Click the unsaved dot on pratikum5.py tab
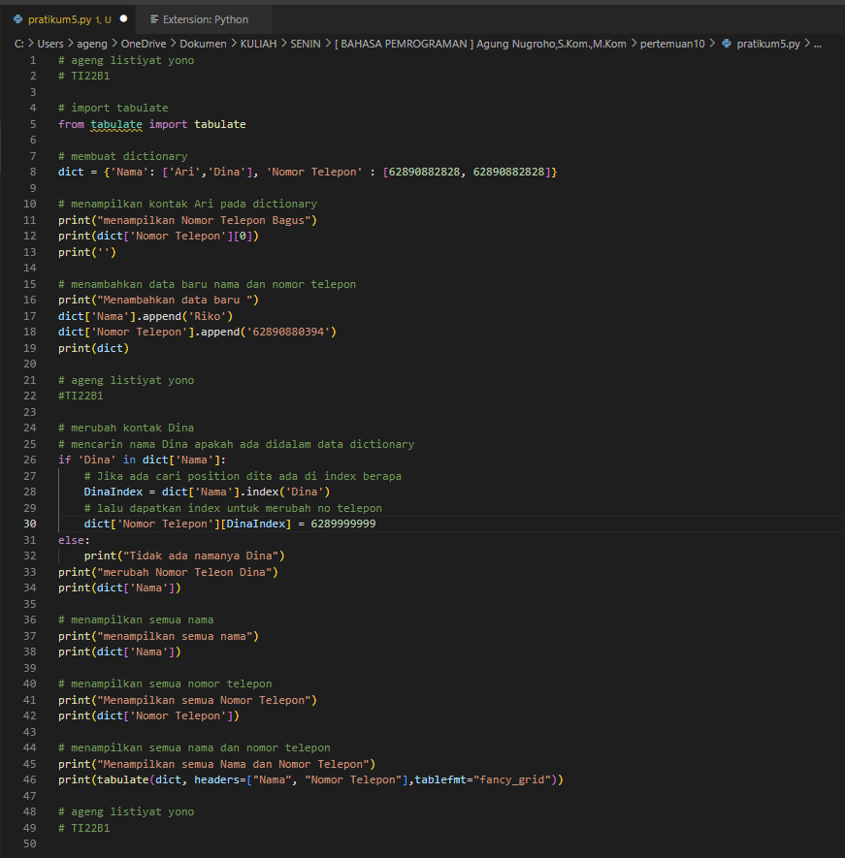Screen dimensions: 845x858 (x=124, y=18)
